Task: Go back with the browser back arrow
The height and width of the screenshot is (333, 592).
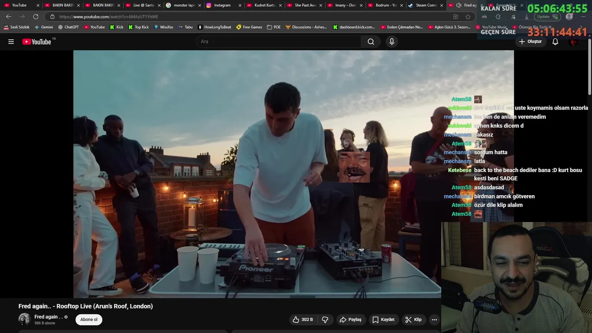Action: [x=8, y=17]
